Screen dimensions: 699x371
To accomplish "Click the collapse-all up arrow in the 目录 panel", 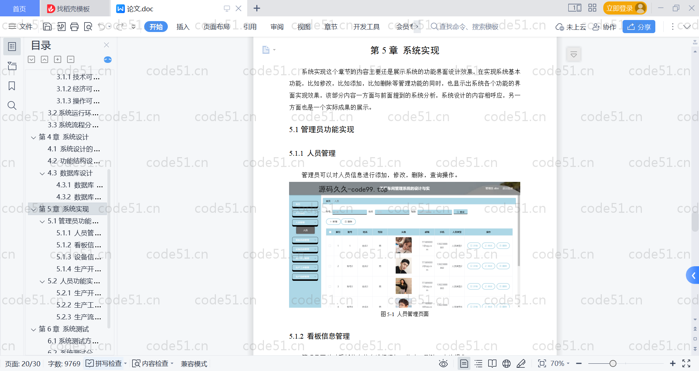I will [x=44, y=59].
